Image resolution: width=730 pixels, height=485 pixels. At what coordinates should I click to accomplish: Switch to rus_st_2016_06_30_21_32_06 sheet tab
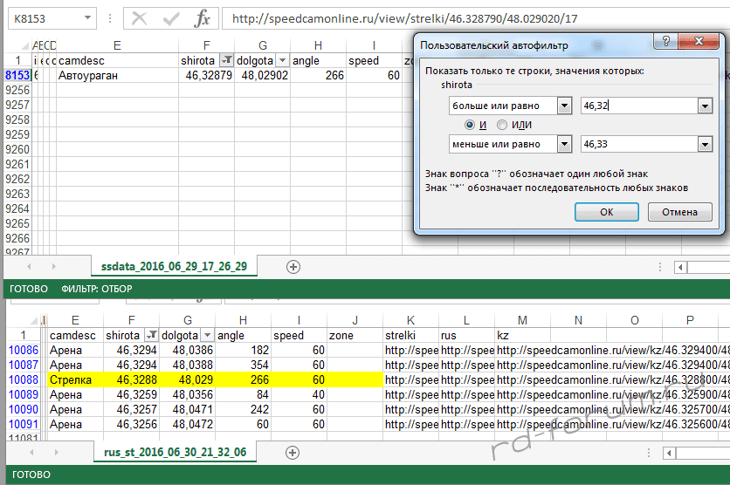click(174, 452)
